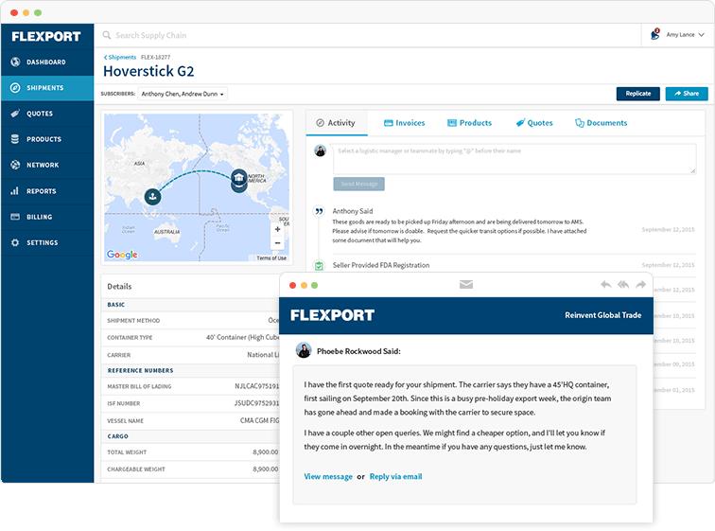Click the origin port marker on the map
Screen dimensions: 715x531
click(153, 197)
